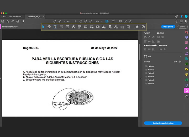Pin the form toolbar with pushpin icon
This screenshot has width=189, height=137.
coord(137,27)
